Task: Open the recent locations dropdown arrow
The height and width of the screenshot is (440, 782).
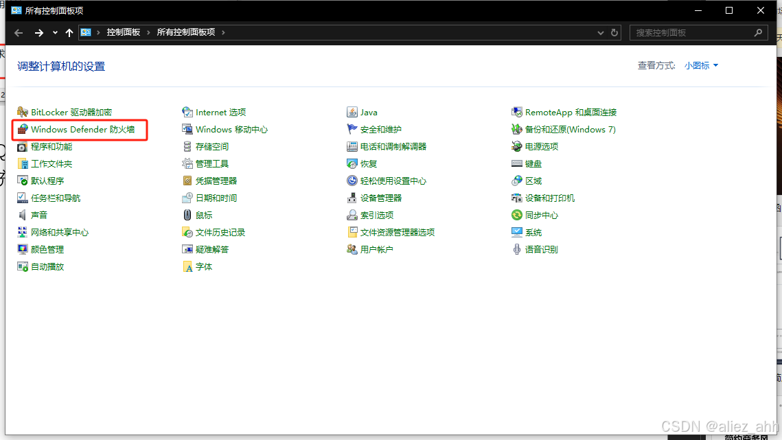Action: coord(55,33)
